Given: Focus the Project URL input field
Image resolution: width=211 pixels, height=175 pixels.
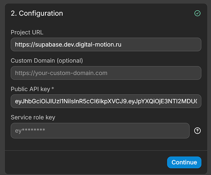Looking at the screenshot, I should click(106, 45).
